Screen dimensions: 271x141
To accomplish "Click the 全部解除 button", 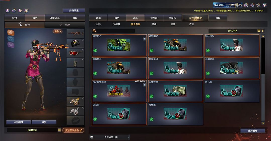I will [19, 122].
